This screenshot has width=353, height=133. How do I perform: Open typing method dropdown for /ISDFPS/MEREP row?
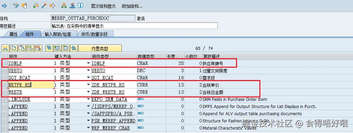(89, 107)
